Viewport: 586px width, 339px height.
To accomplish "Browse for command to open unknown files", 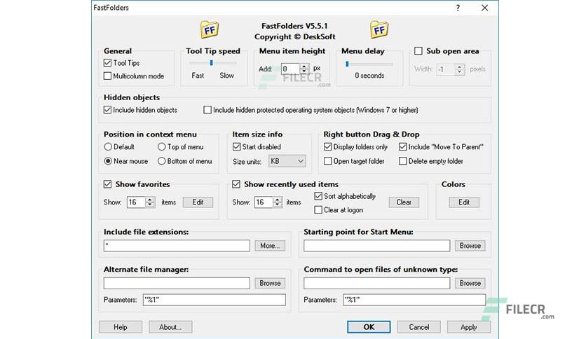I will tap(470, 283).
